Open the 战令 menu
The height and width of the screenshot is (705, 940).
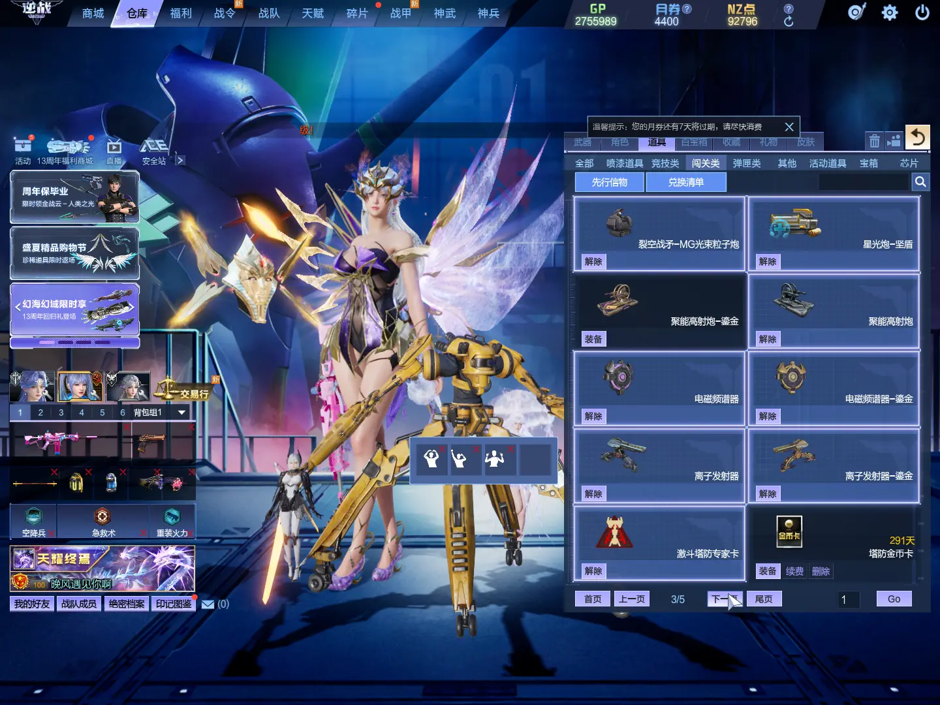[225, 13]
